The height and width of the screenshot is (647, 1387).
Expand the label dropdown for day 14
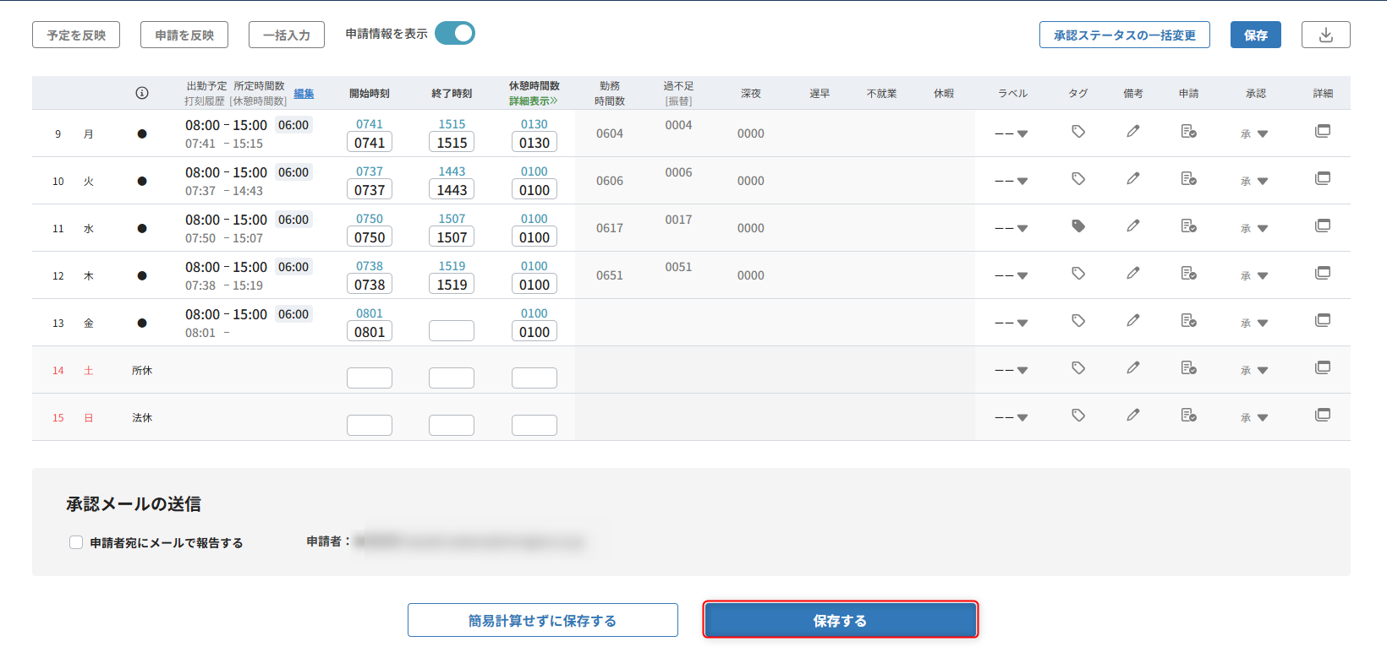tap(1011, 370)
